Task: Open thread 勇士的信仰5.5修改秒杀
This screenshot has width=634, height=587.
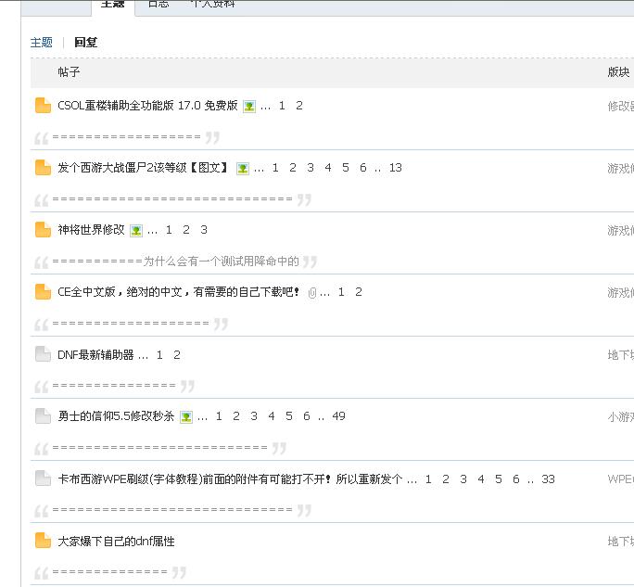Action: click(116, 415)
